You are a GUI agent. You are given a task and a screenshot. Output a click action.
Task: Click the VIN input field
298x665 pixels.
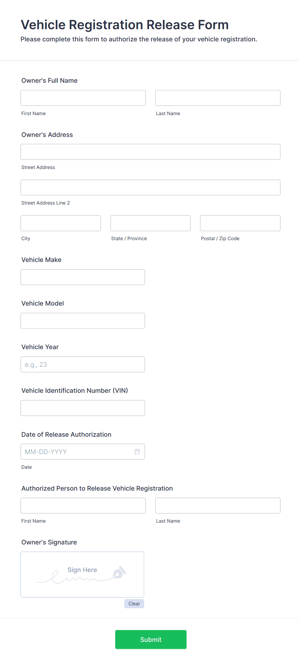pos(83,408)
